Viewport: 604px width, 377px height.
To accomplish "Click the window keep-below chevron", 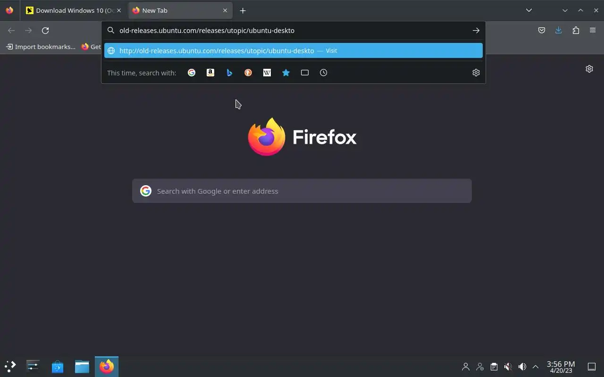I will coord(565,10).
